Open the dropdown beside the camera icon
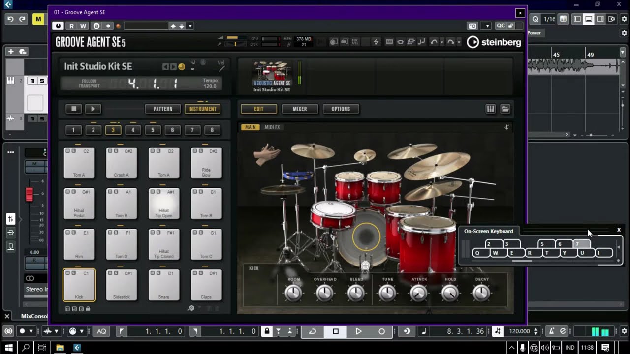Image resolution: width=630 pixels, height=354 pixels. [x=487, y=26]
